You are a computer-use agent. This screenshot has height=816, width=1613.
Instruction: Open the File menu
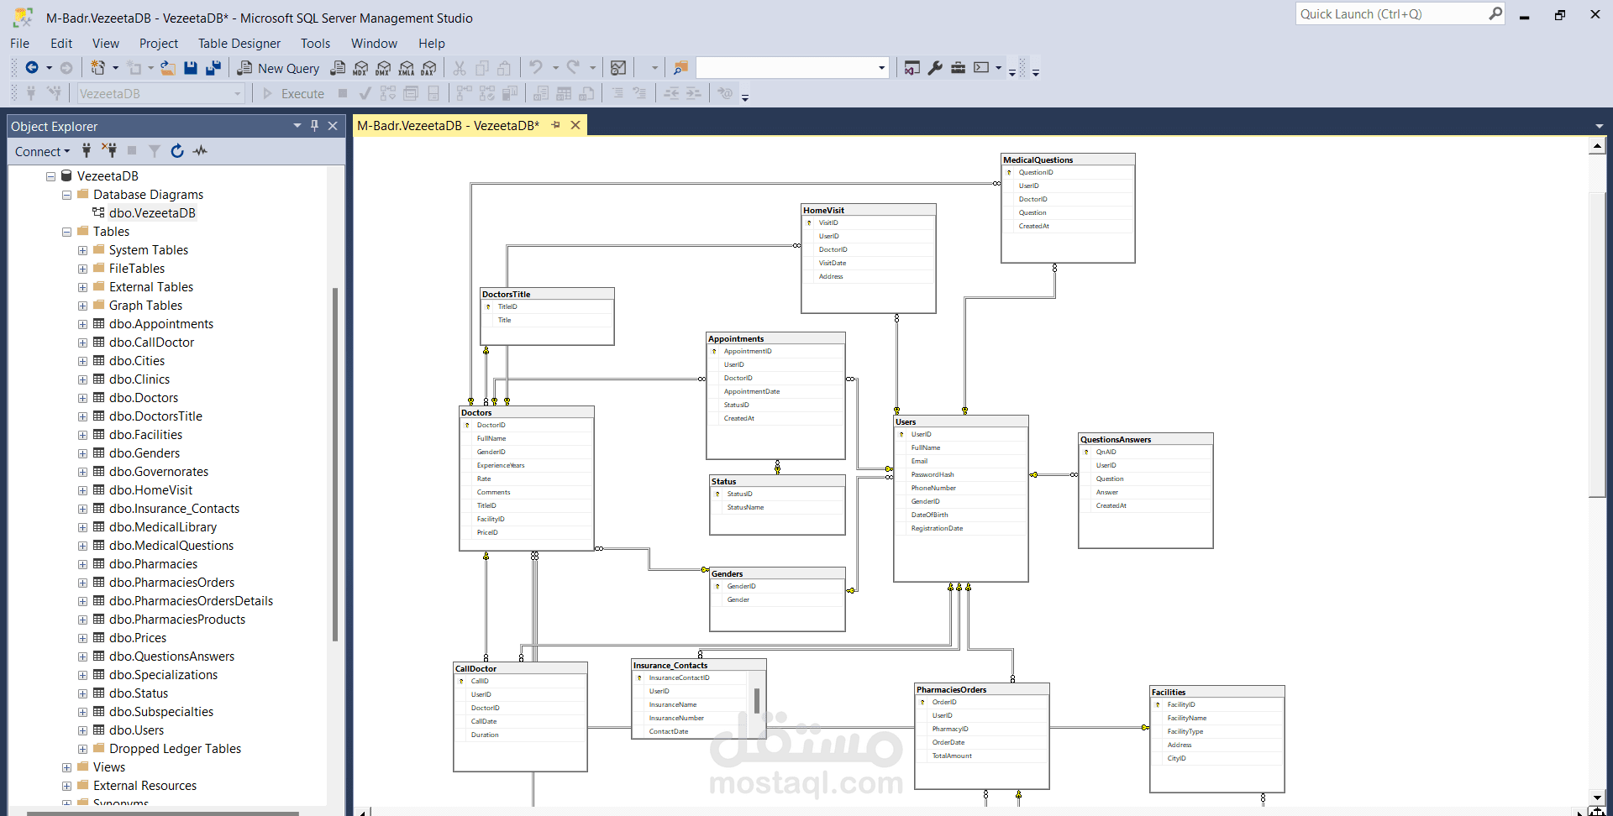20,44
